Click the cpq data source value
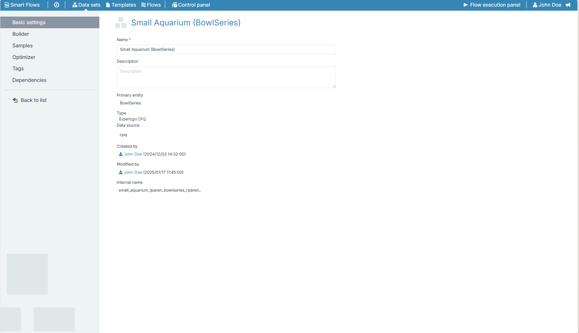Image resolution: width=579 pixels, height=333 pixels. 123,135
